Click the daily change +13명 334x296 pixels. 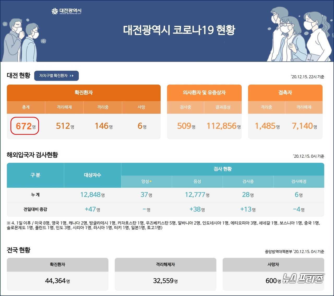tap(248, 209)
